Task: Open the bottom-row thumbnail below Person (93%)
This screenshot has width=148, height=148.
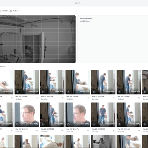Action: 52,141
